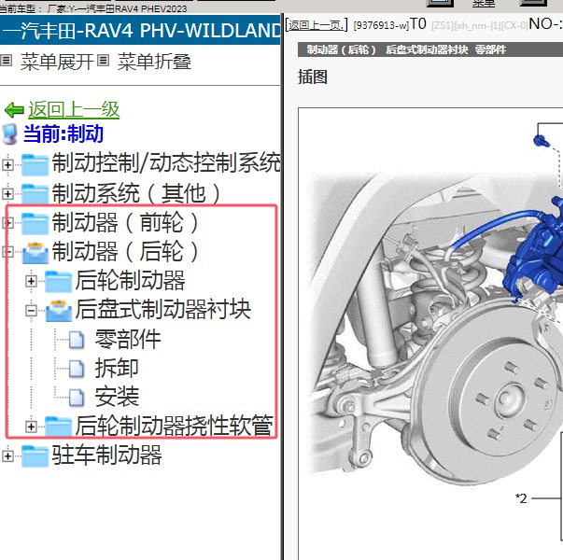Click document icon beside 安装
563x560 pixels.
tap(77, 398)
